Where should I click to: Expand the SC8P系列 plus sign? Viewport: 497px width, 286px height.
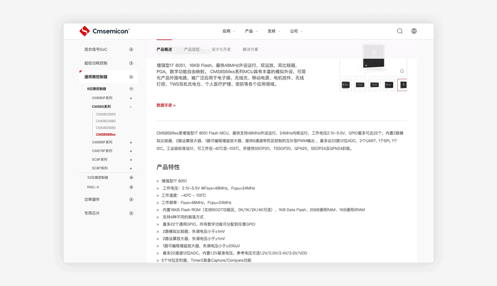pos(131,169)
